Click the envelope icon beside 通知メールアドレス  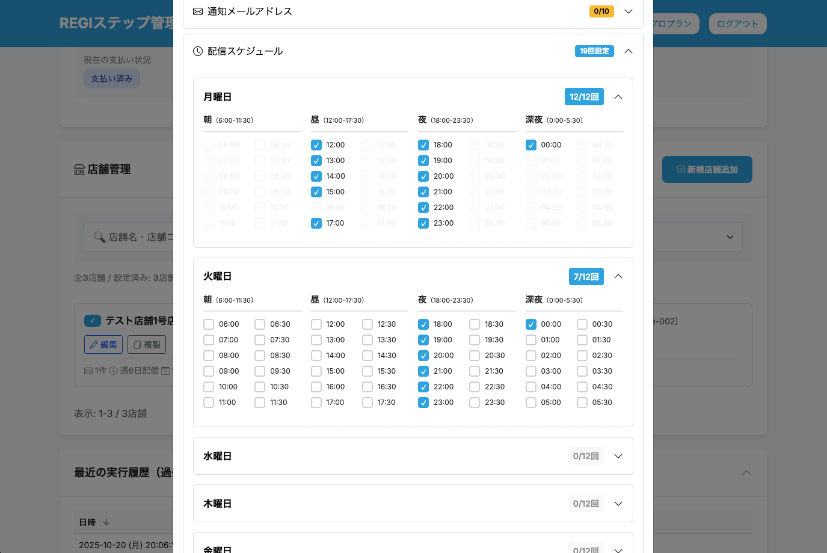point(198,11)
